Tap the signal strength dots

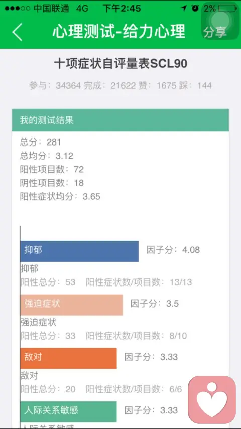[x=17, y=9]
